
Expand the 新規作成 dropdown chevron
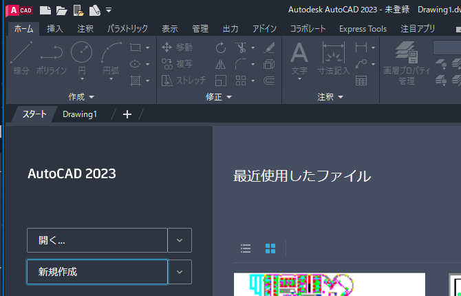click(x=180, y=272)
